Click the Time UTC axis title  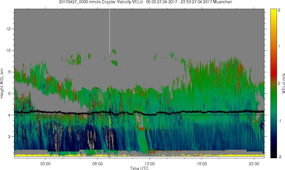pos(139,168)
